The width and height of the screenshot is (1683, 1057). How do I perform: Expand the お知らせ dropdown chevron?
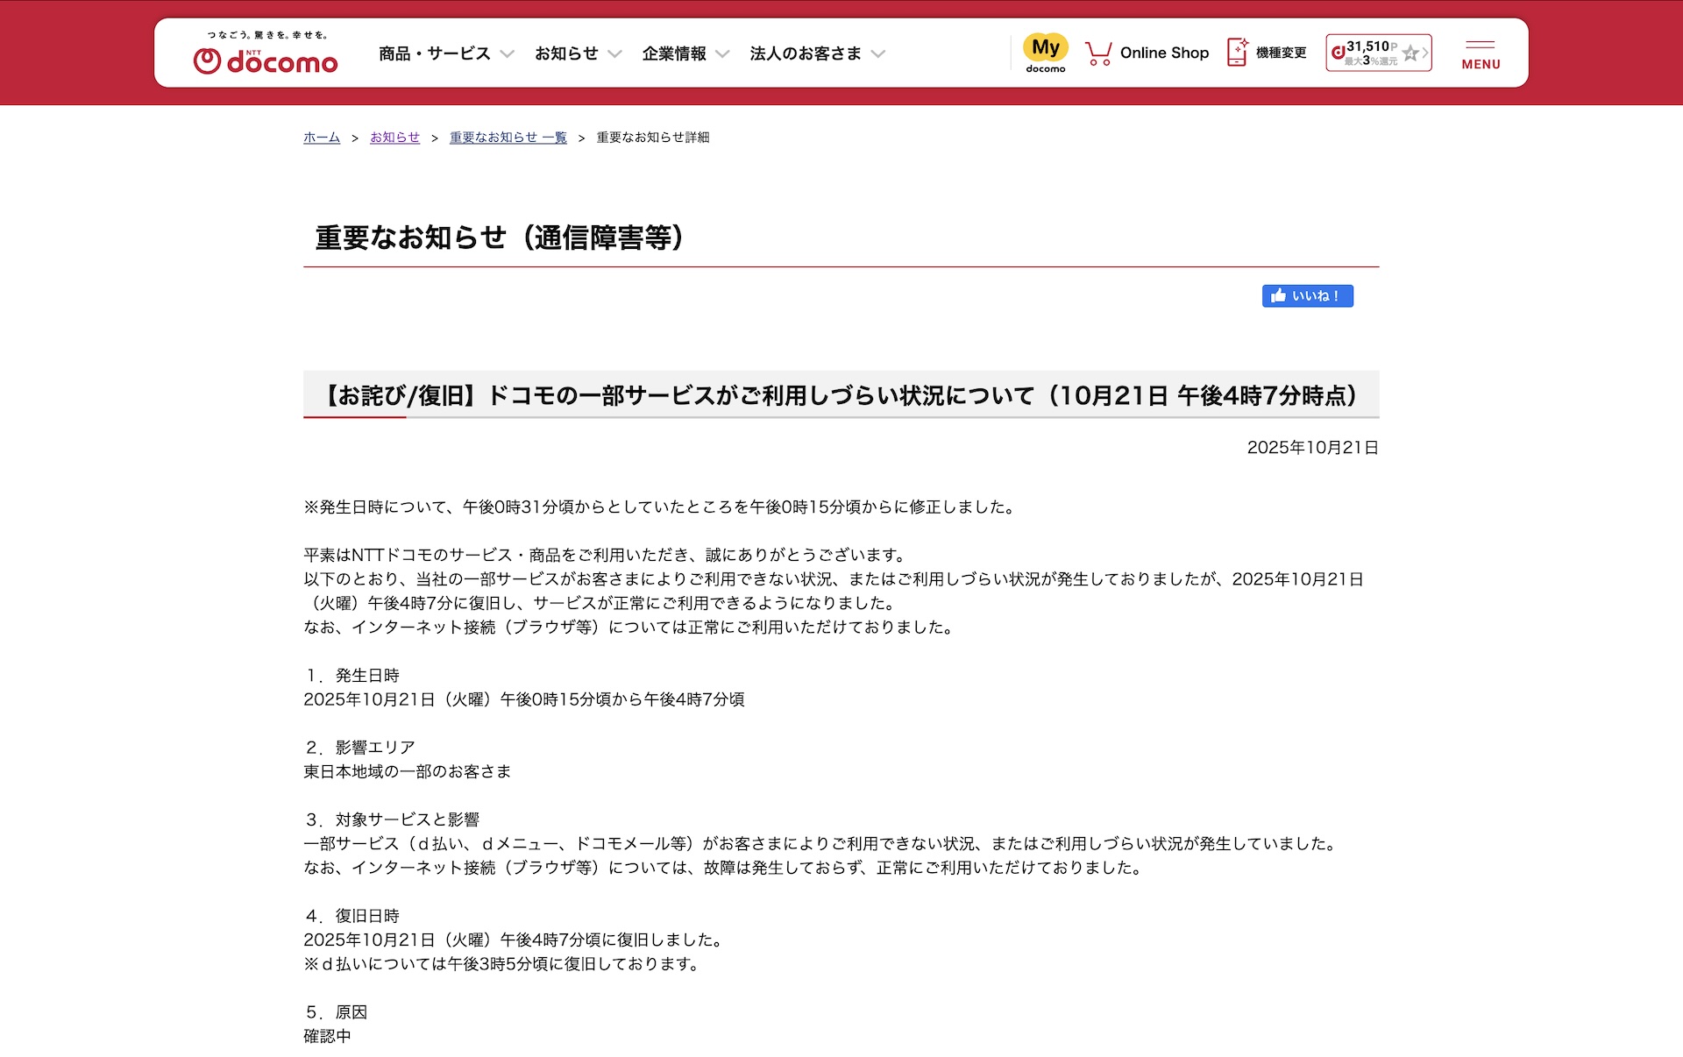pos(614,54)
